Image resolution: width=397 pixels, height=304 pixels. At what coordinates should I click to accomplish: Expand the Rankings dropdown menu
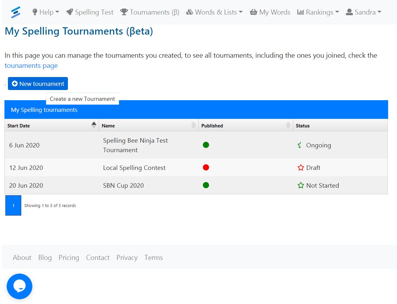(x=318, y=12)
